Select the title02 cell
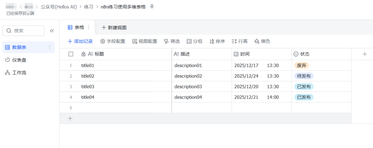Viewport: 373px width, 148px height. (x=126, y=76)
